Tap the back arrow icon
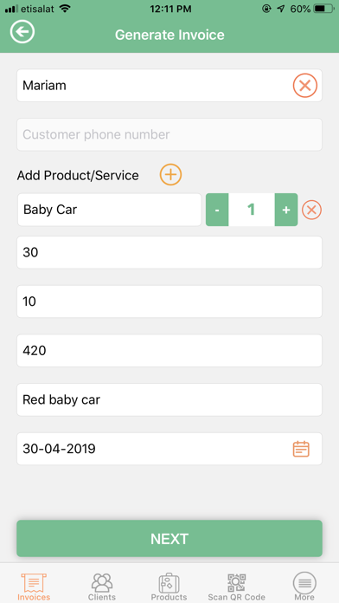Image resolution: width=339 pixels, height=603 pixels. tap(22, 31)
